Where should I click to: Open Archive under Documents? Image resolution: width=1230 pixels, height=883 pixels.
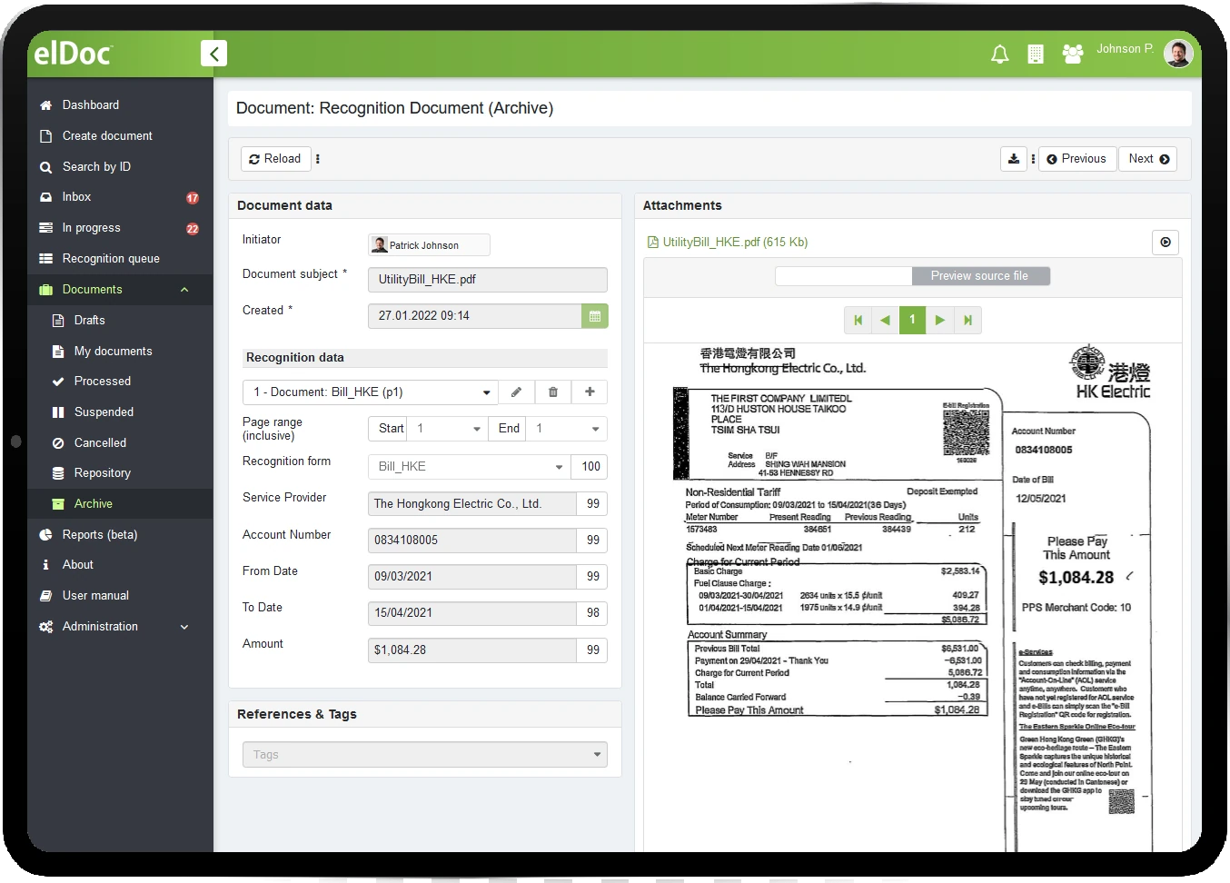120,504
